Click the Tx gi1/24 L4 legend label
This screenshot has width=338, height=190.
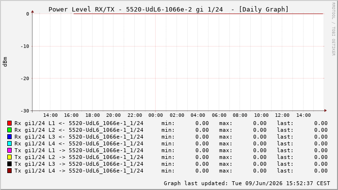click(x=79, y=171)
